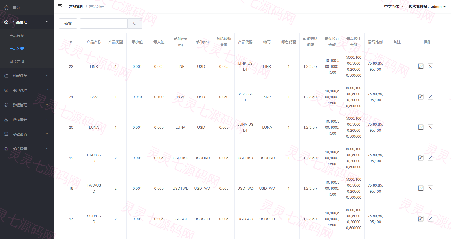Delete the LINK product row
451x239 pixels.
[x=430, y=66]
